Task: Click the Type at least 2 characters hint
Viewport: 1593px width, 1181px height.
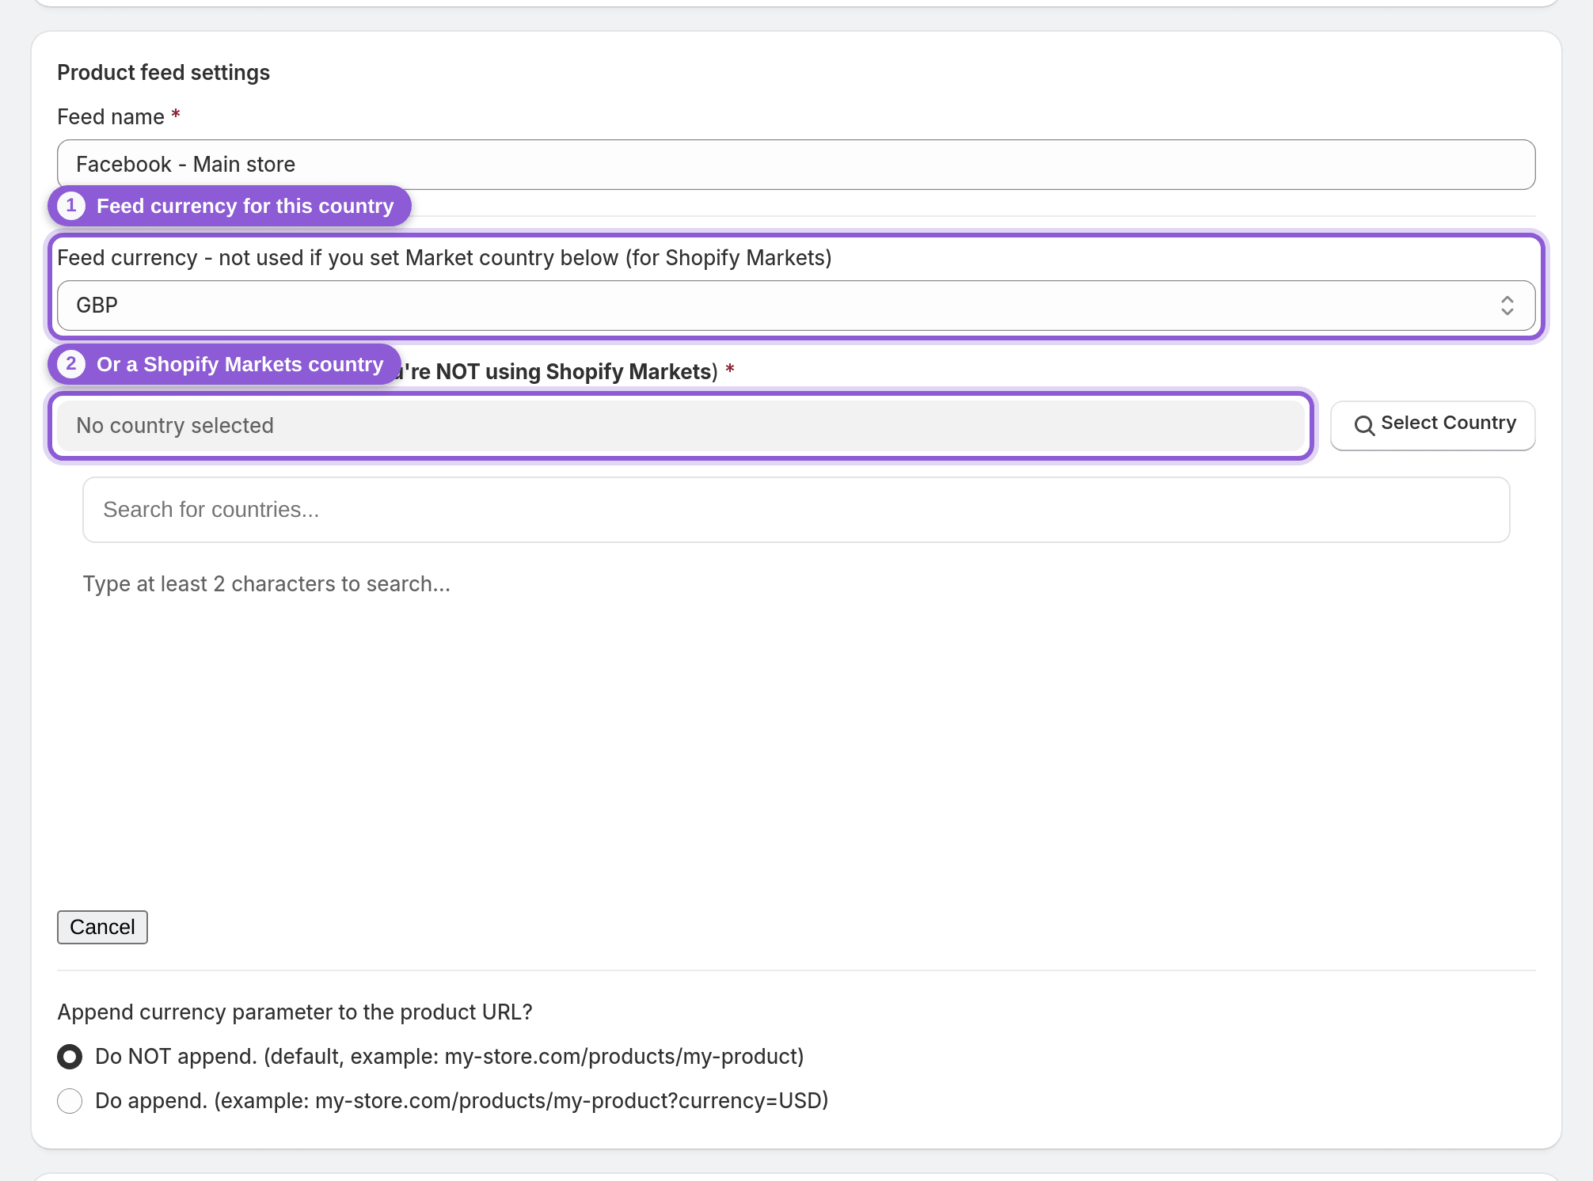Action: 267,584
